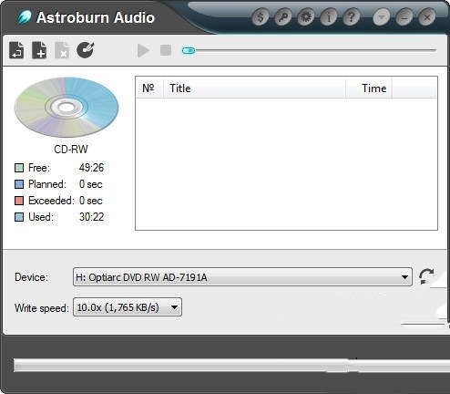450x394 pixels.
Task: Click the CD-RW disc image
Action: tap(66, 107)
